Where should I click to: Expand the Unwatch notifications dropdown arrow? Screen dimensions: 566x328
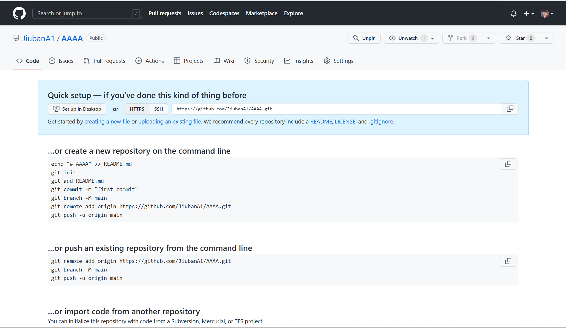click(433, 38)
